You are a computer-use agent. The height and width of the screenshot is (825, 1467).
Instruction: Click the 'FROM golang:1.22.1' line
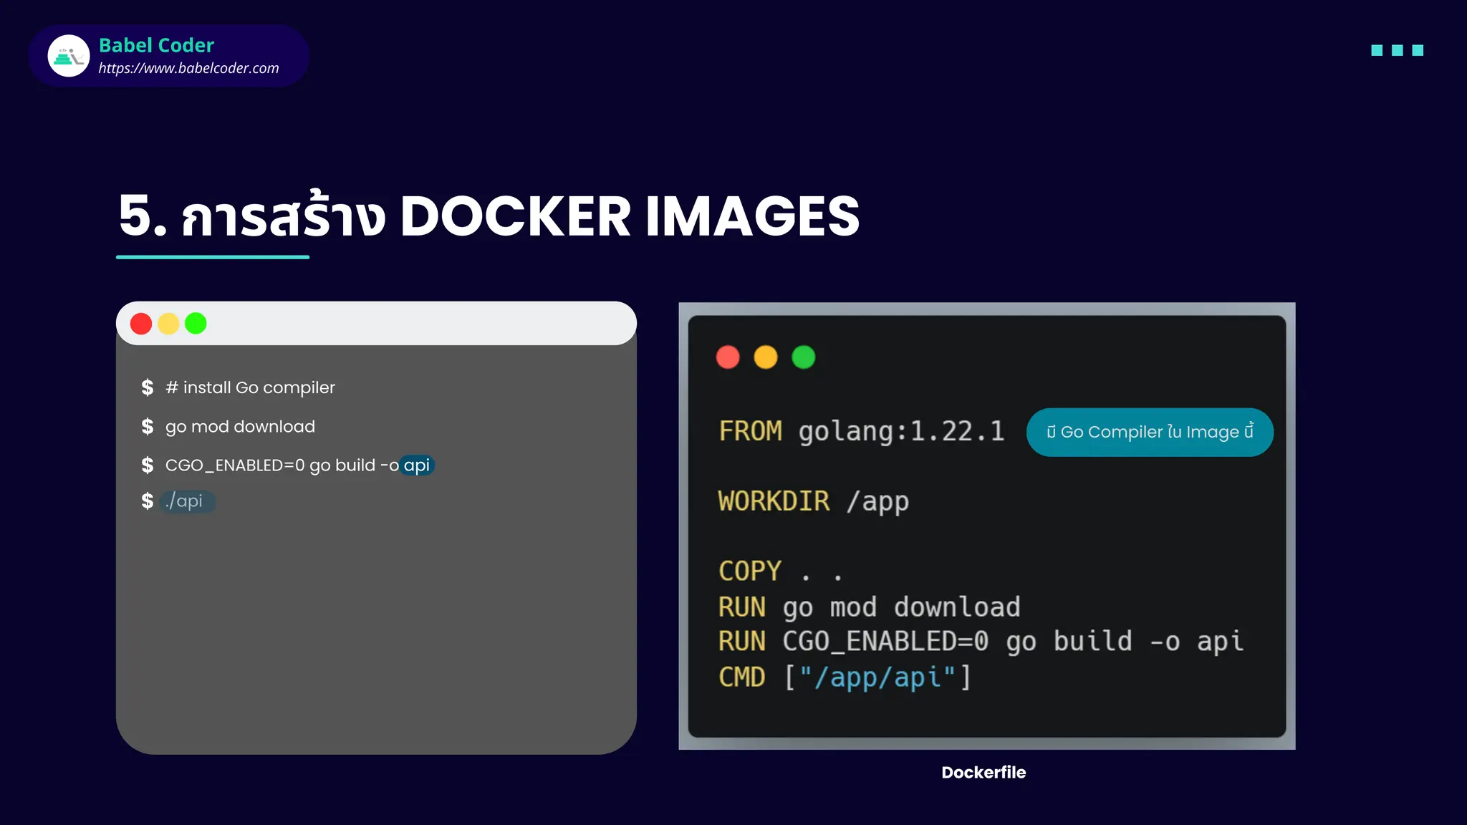pos(862,431)
